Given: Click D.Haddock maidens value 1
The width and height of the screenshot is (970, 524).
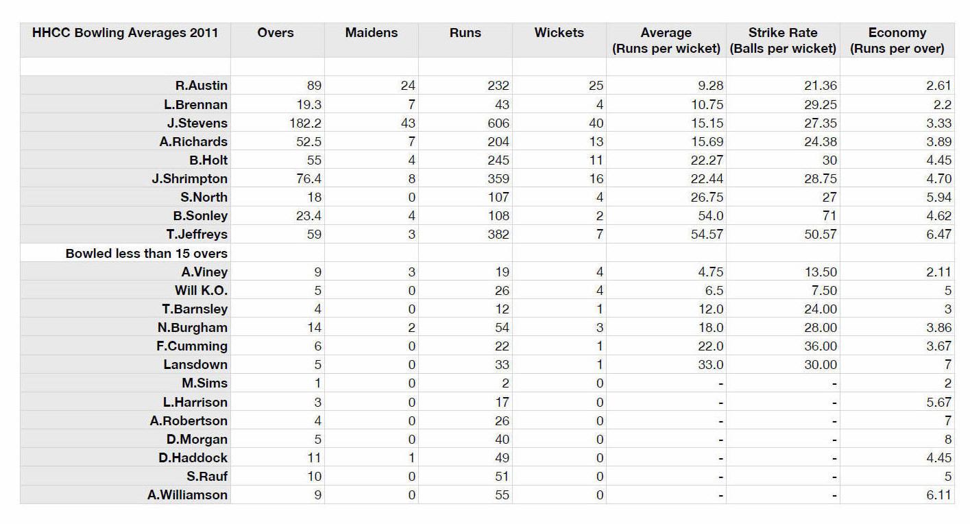Looking at the screenshot, I should (371, 457).
